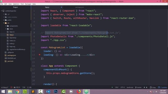Viewport: 168px width, 94px height.
Task: Click the loadable function call on line 11
Action: click(75, 48)
